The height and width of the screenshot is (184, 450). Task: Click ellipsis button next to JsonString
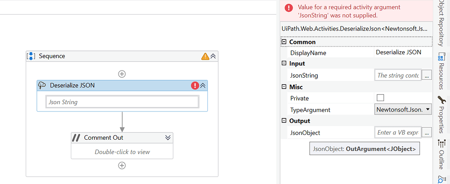[427, 76]
